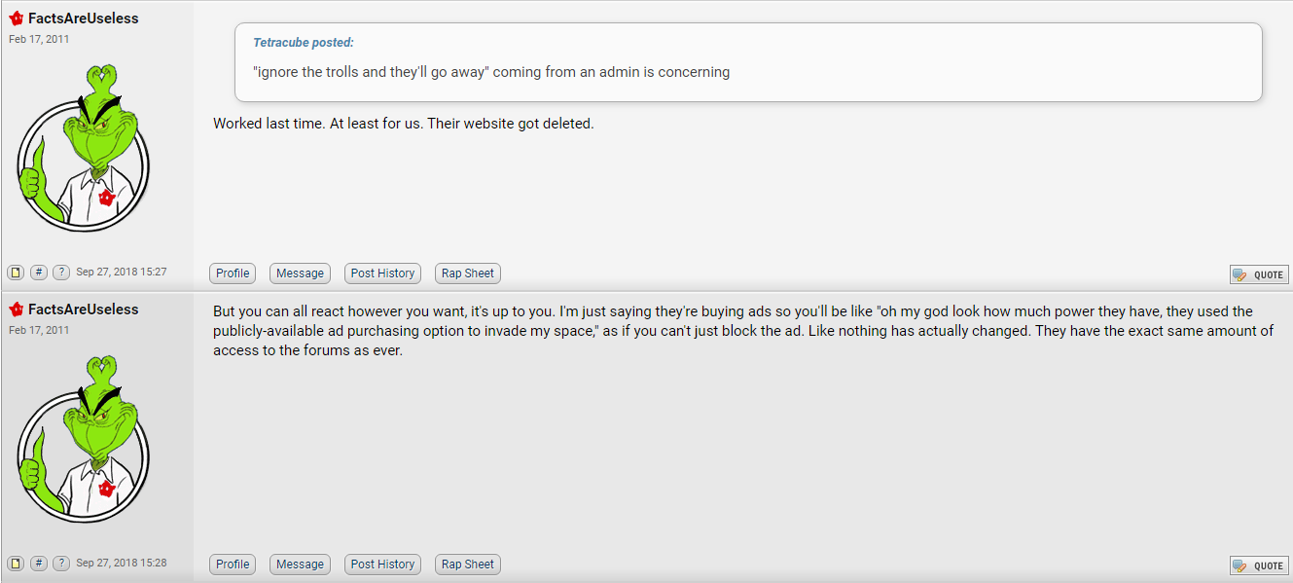Quote the post from Sep 27, 2018 15:27
The height and width of the screenshot is (583, 1293).
[1259, 274]
